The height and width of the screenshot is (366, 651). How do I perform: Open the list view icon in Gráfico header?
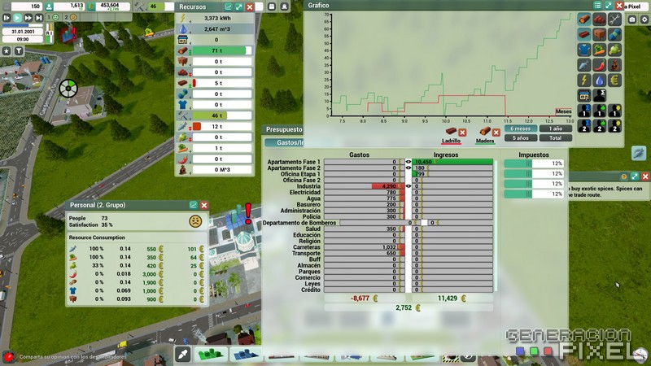coord(597,6)
